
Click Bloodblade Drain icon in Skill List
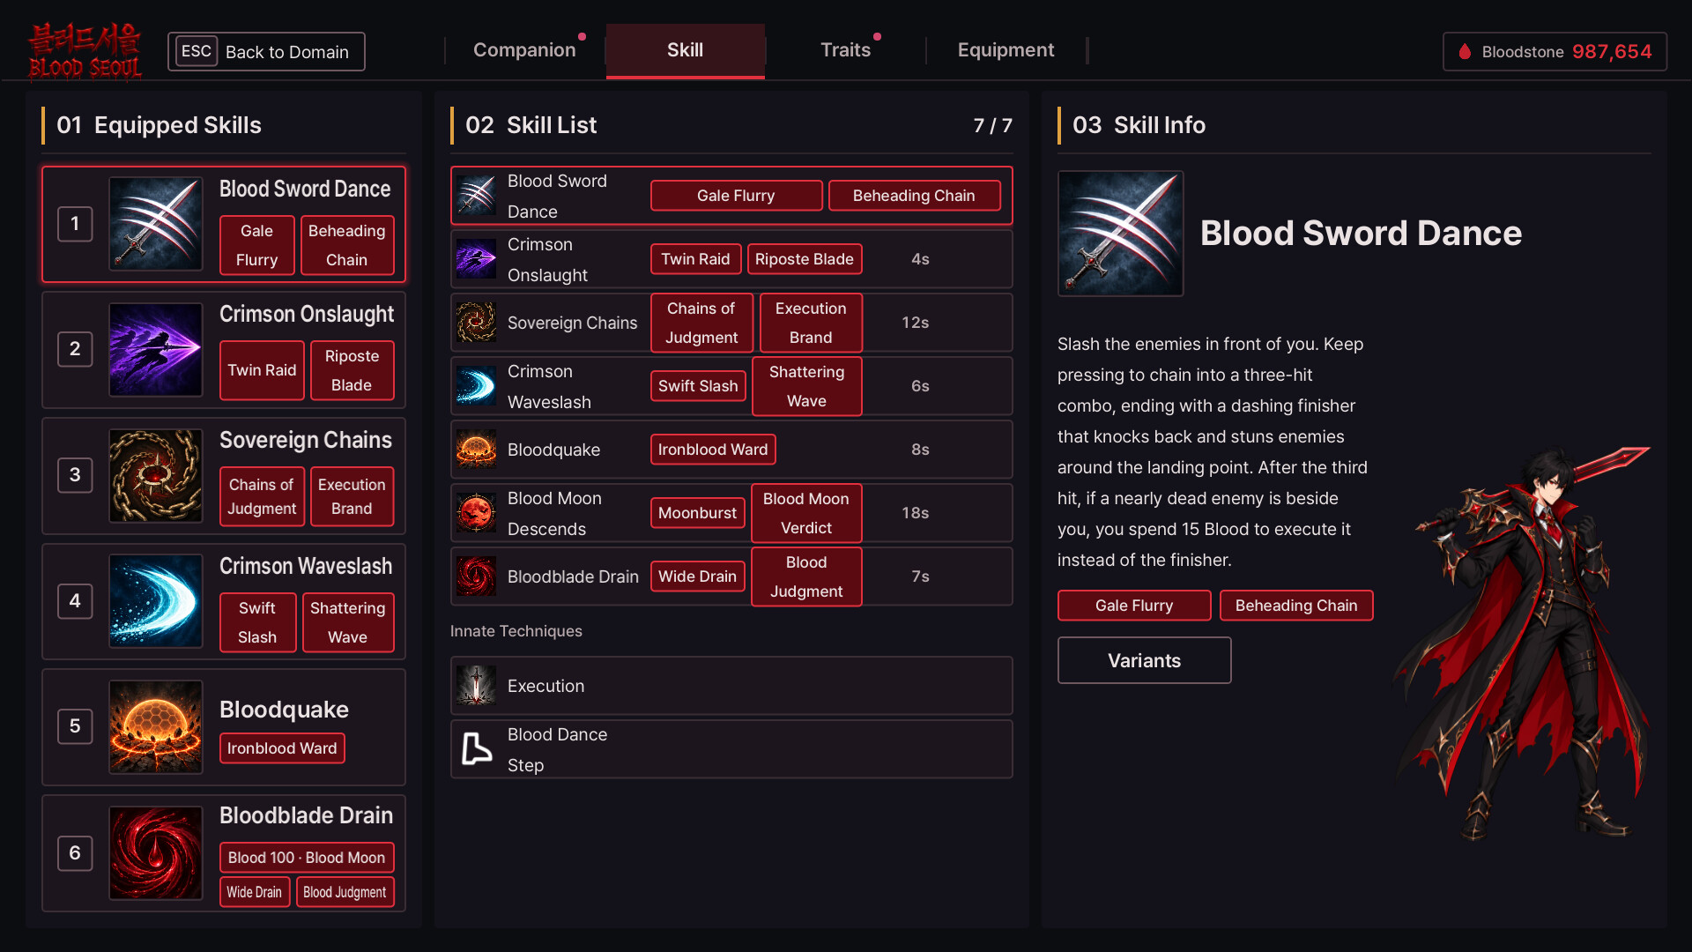pyautogui.click(x=477, y=576)
